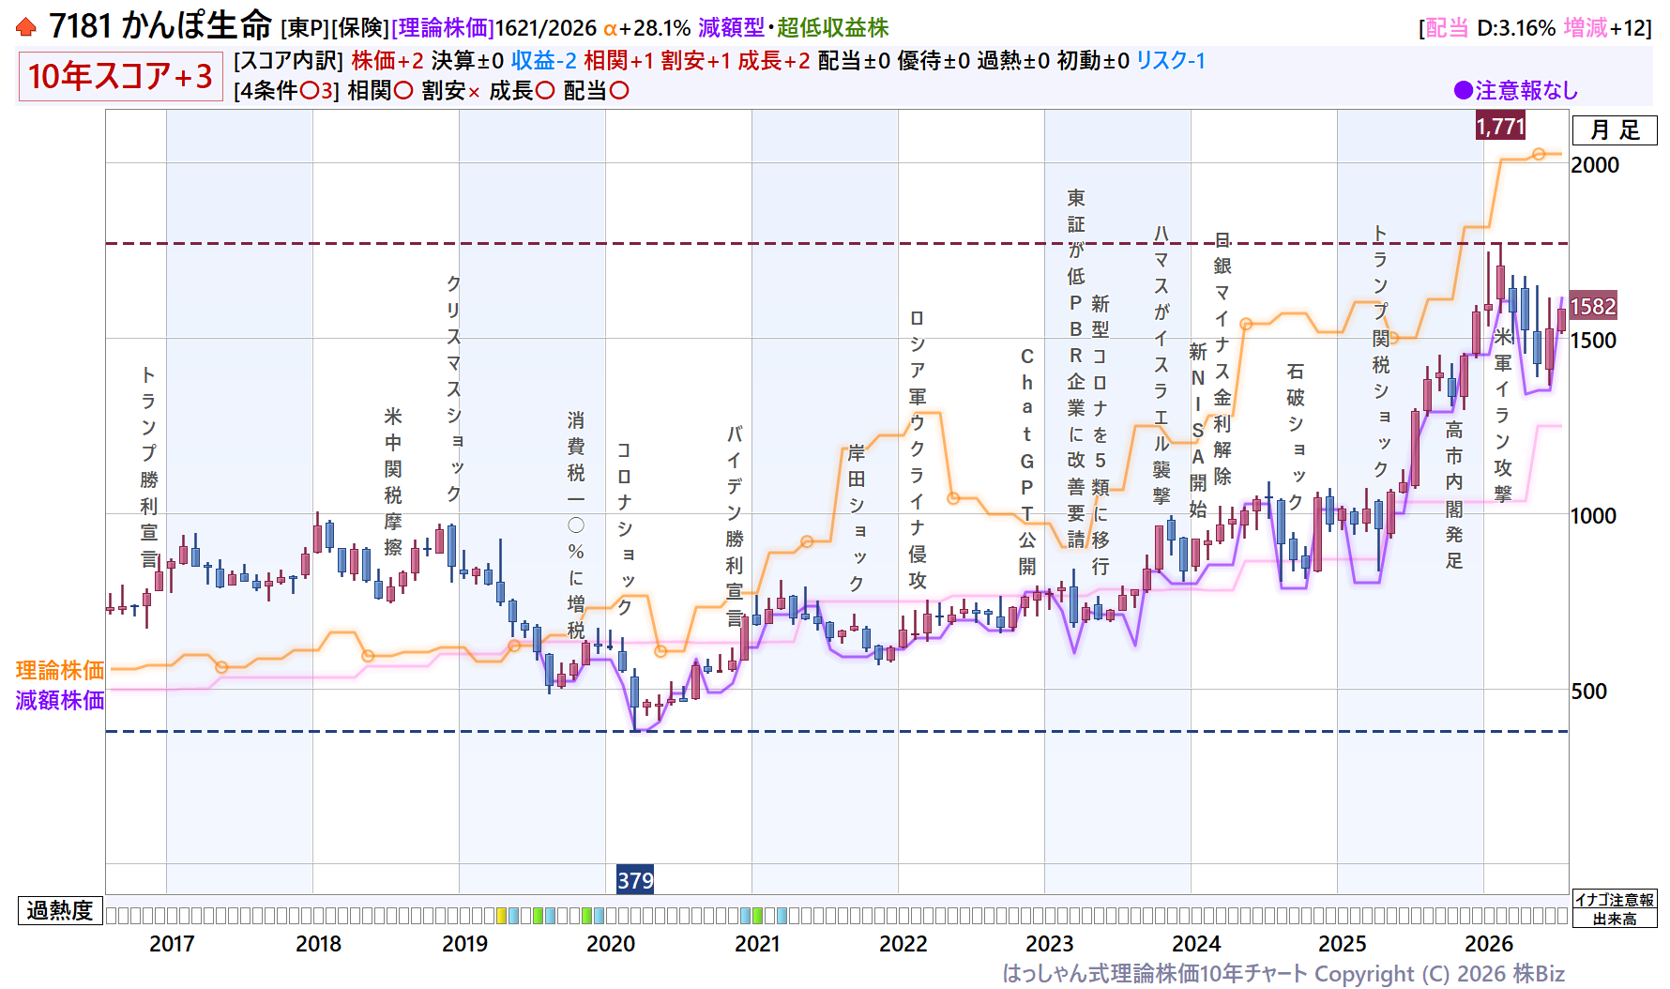
Task: Select the 月足 chart period button
Action: [x=1615, y=129]
